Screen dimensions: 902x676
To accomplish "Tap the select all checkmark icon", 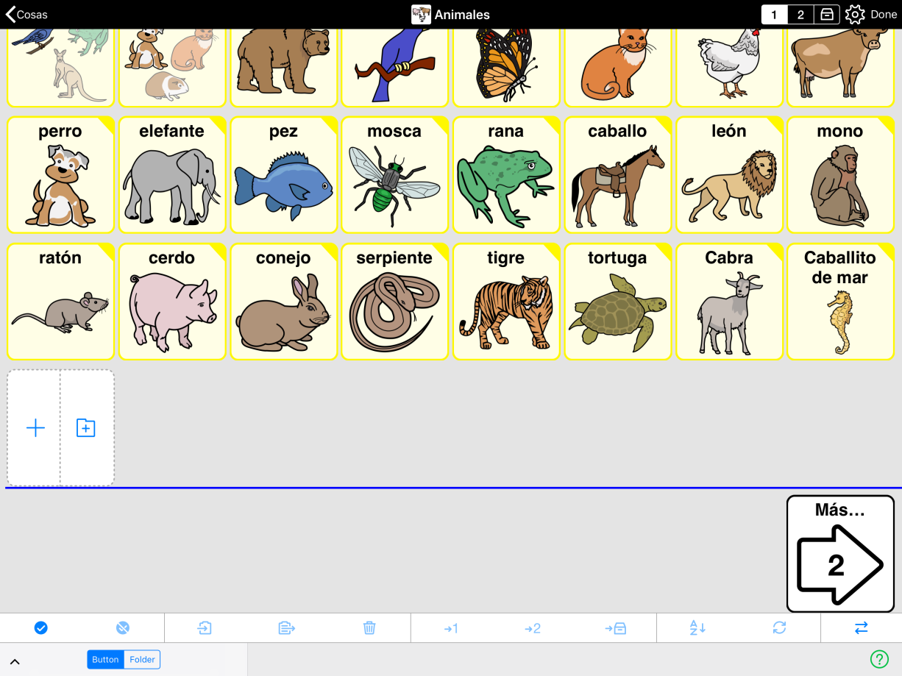I will coord(41,627).
